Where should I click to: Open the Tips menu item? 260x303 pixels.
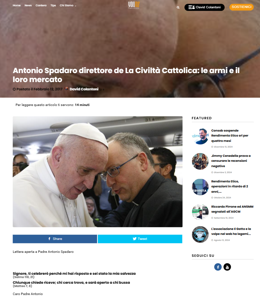[53, 5]
